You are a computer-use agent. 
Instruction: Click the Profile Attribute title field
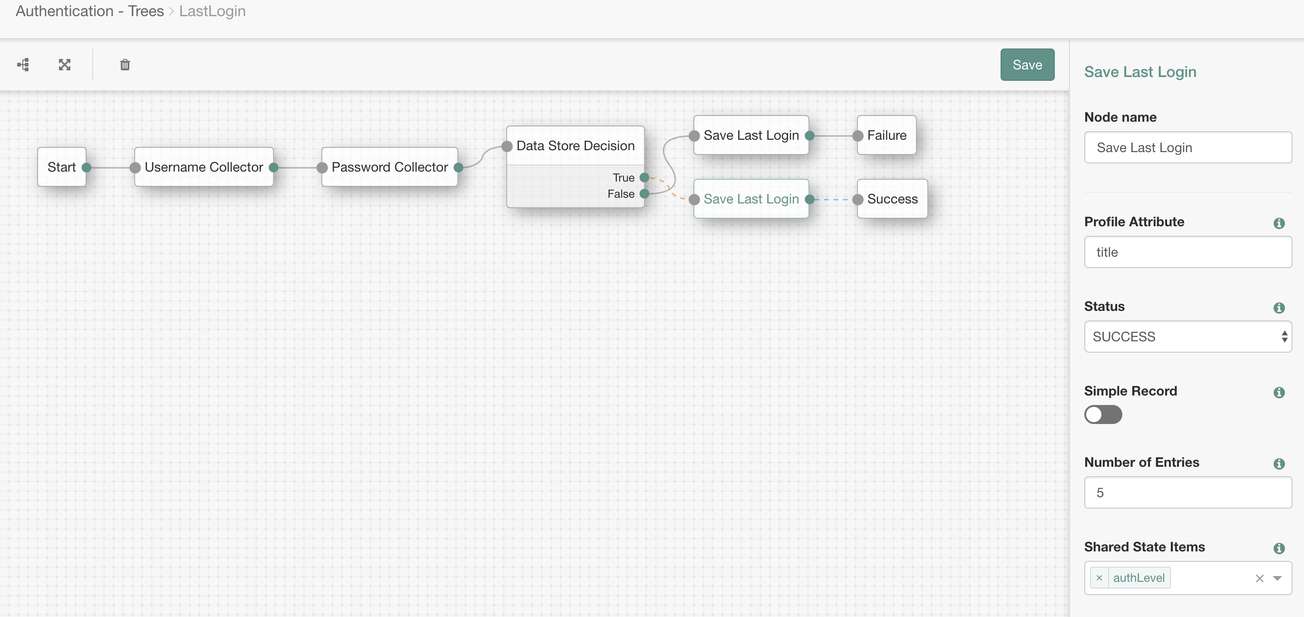(1187, 252)
